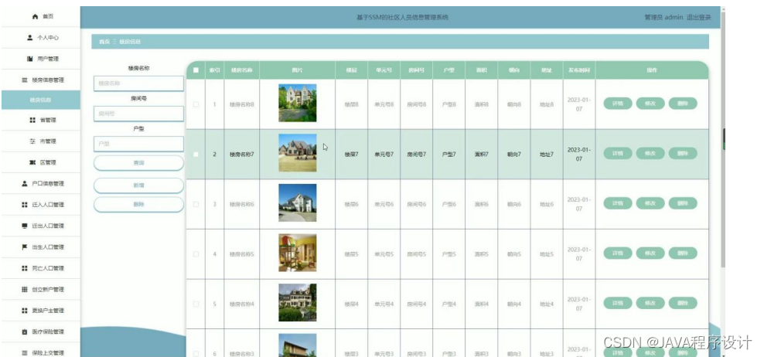Click the clipboard icon beside 医疗保险管理
Viewport: 764px width, 357px height.
click(25, 331)
